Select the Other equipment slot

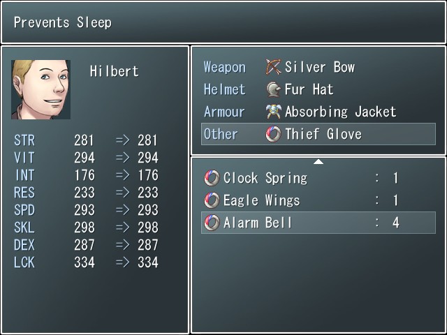(x=318, y=134)
